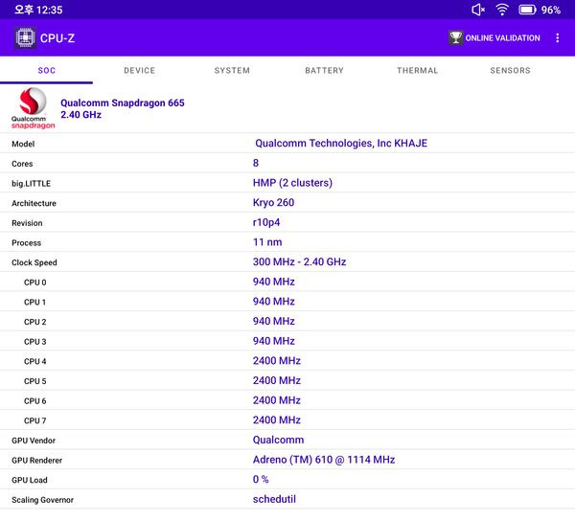Tap the CPU 1 '940 MHz' value
Screen dimensions: 575x521
coord(273,302)
